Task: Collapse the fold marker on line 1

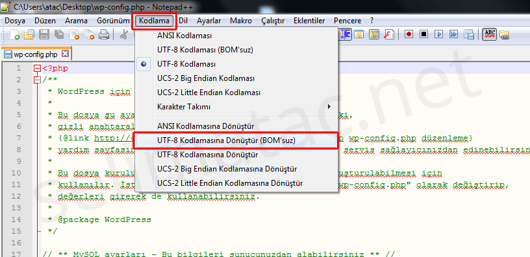Action: click(x=38, y=69)
